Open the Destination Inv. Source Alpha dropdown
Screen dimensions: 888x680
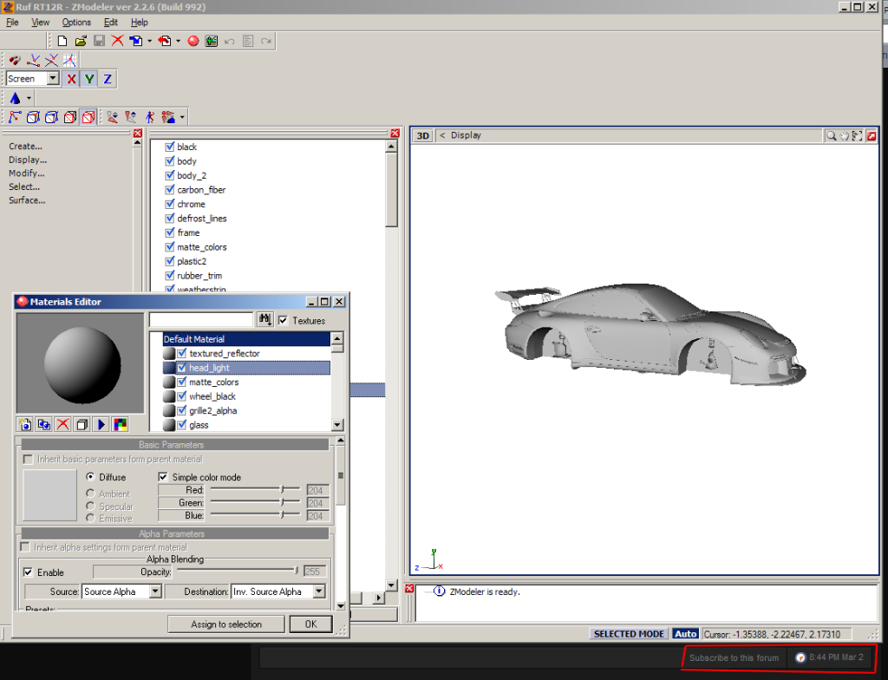pyautogui.click(x=318, y=592)
